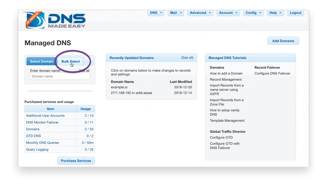
Task: Open the Configure DNS Failover tutorial
Action: click(272, 73)
